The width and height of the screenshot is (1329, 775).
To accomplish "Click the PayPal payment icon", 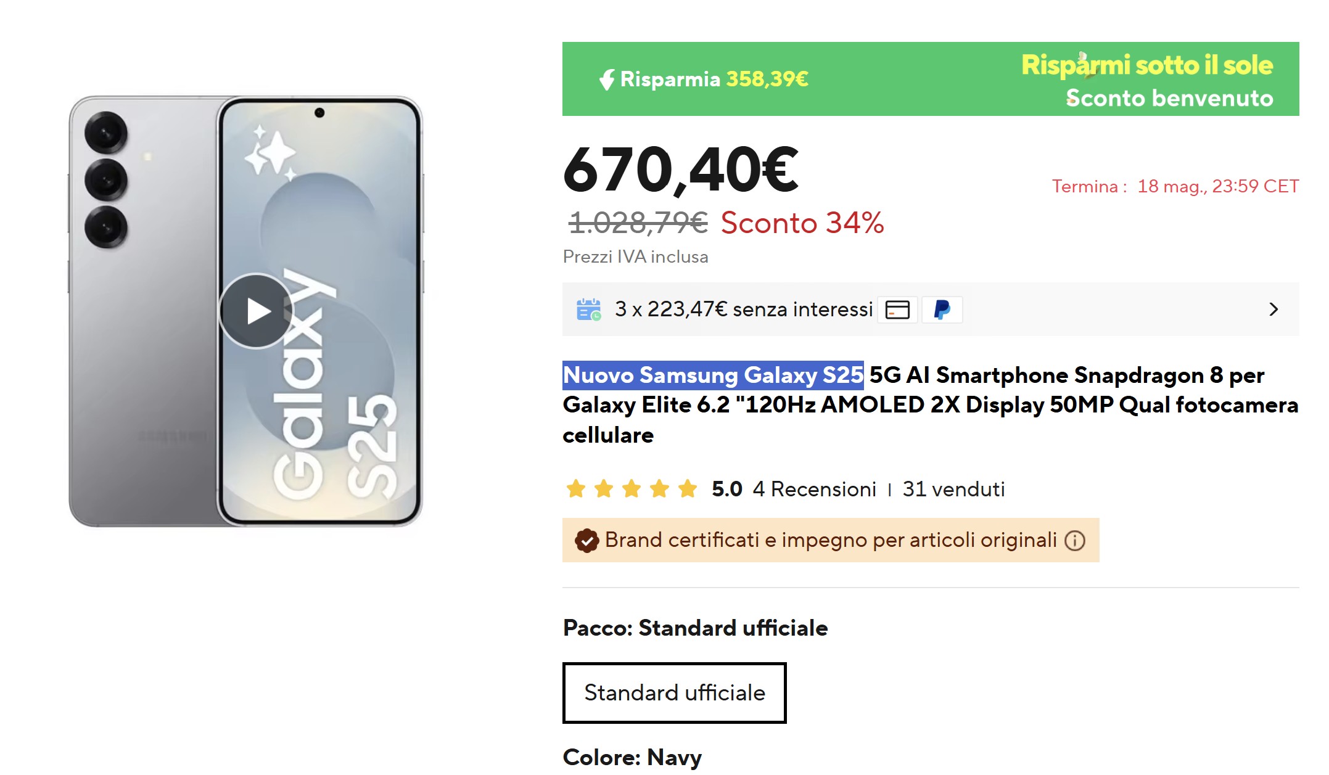I will click(x=942, y=310).
